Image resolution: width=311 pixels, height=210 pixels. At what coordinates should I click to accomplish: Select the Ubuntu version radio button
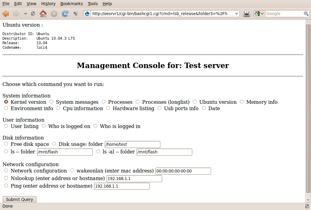pos(195,102)
